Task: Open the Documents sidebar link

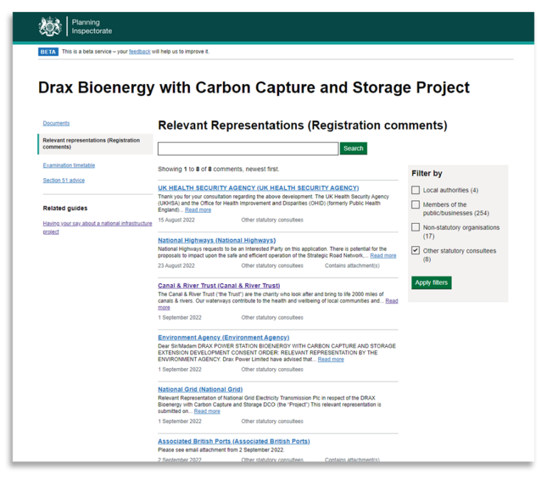Action: tap(56, 123)
